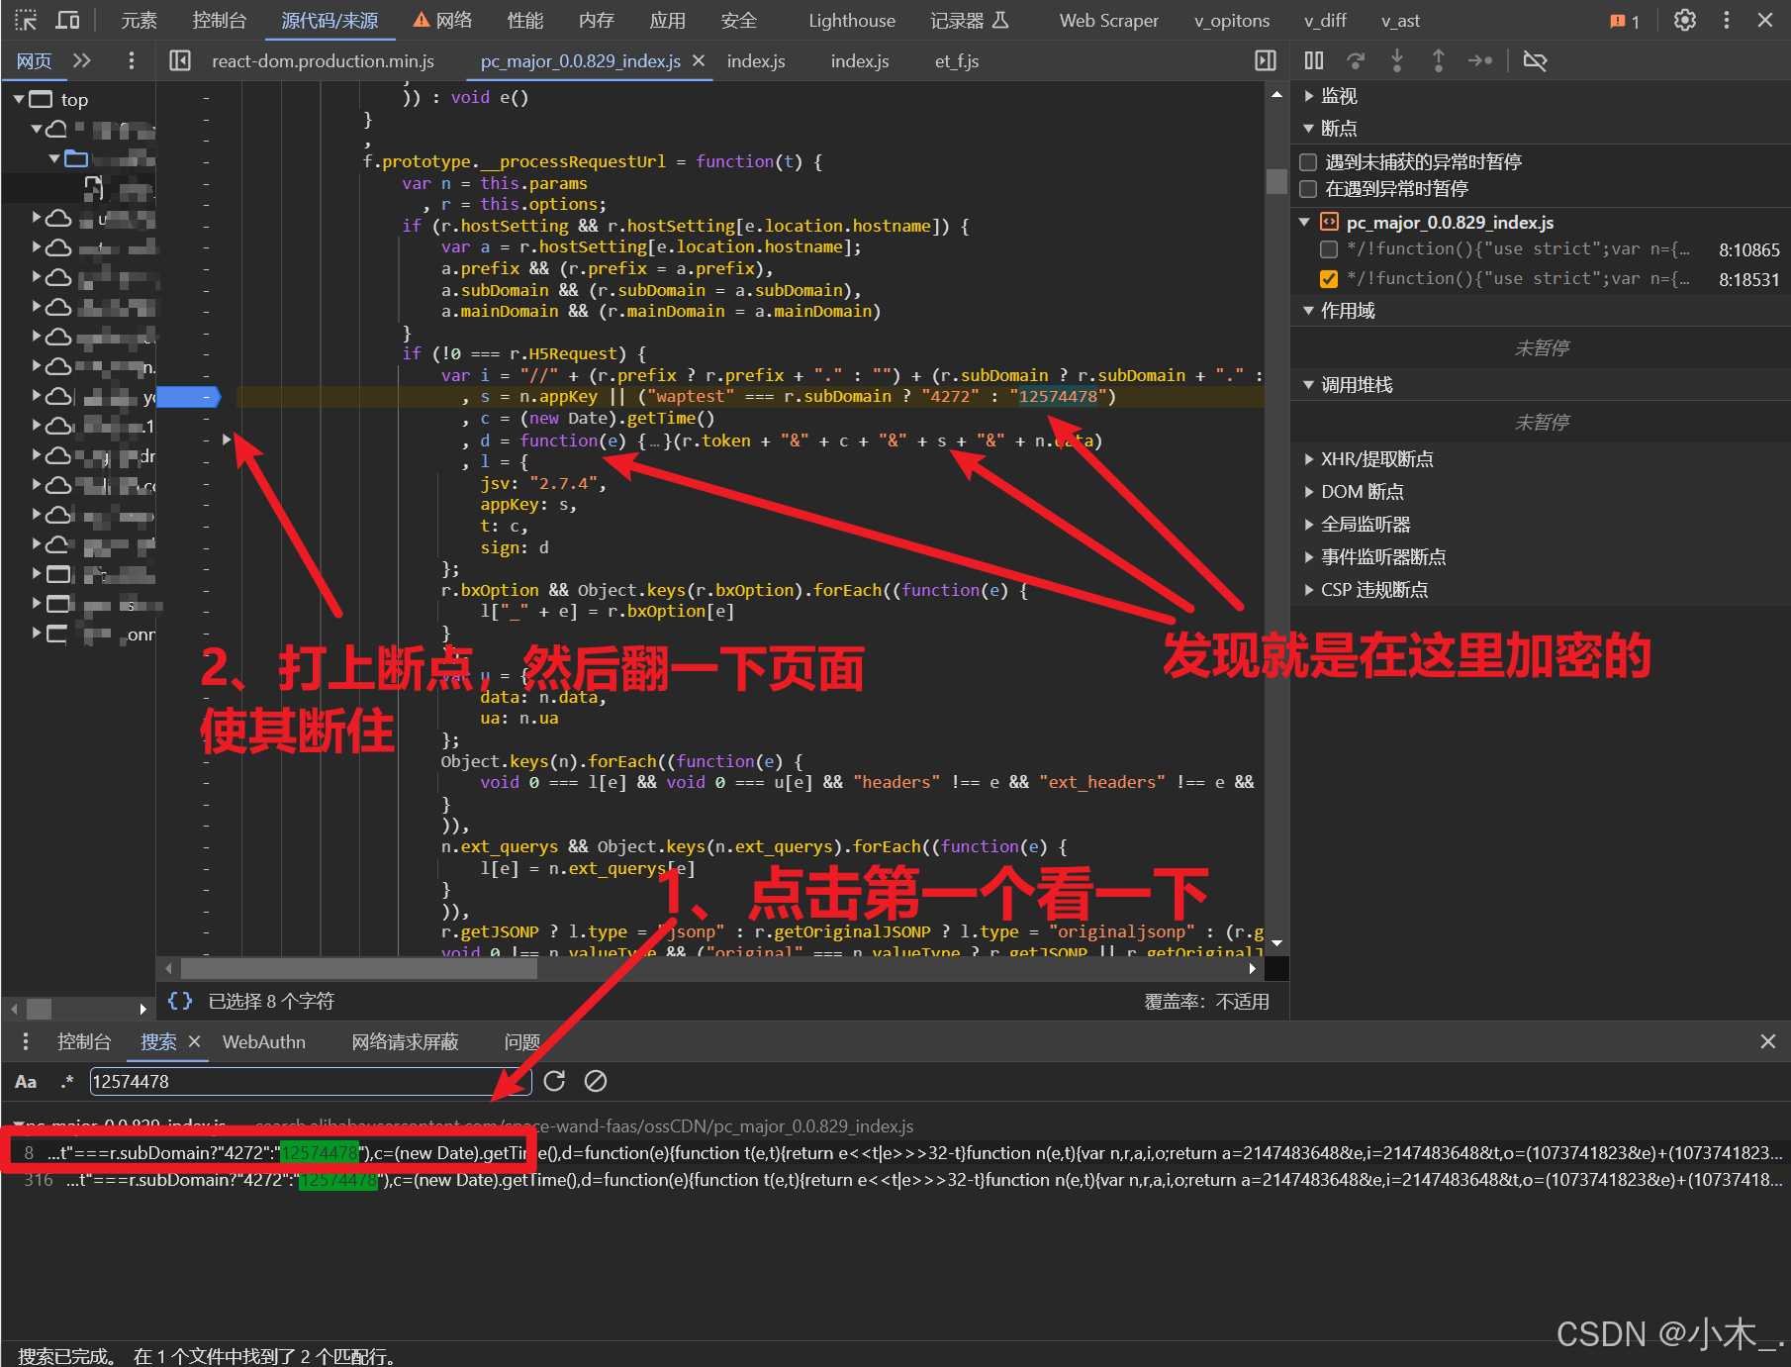Viewport: 1791px width, 1367px height.
Task: Click the Step over next function call icon
Action: (1355, 60)
